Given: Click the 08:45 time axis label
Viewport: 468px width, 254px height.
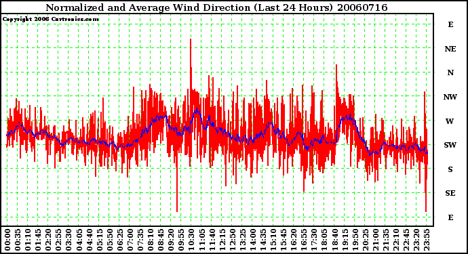Looking at the screenshot, I should (161, 240).
